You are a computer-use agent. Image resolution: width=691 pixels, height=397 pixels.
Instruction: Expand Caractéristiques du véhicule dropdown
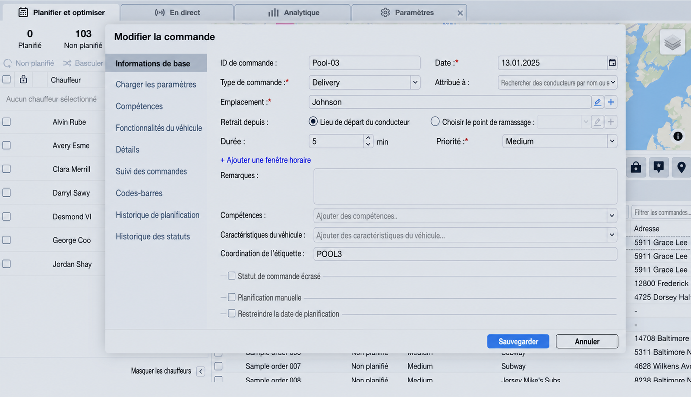point(612,235)
